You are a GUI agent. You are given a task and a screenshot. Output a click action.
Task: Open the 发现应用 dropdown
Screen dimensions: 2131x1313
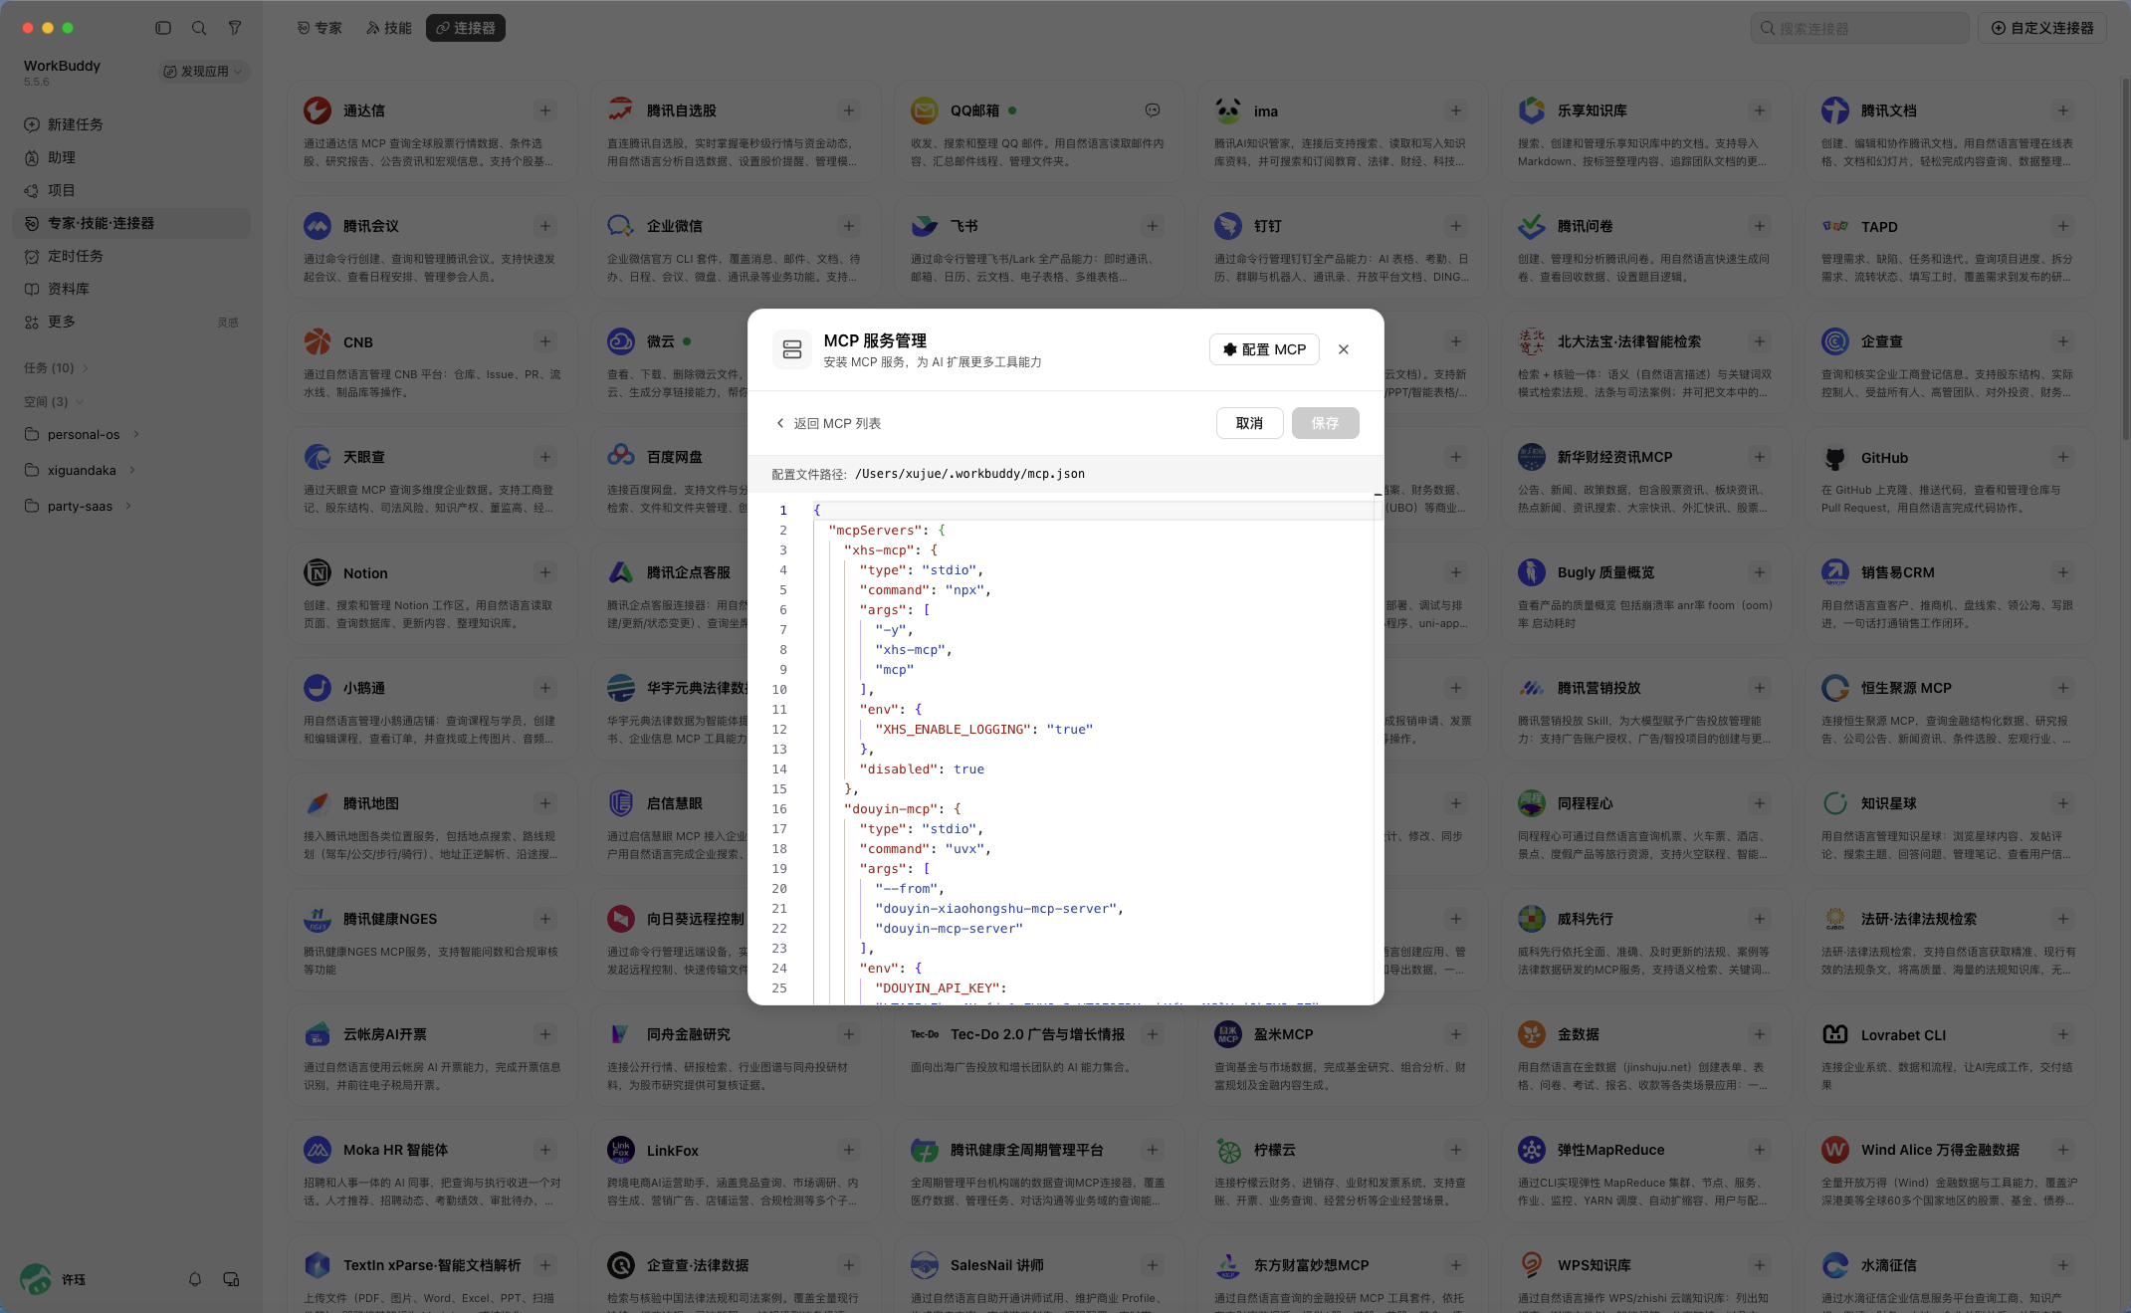click(x=203, y=72)
